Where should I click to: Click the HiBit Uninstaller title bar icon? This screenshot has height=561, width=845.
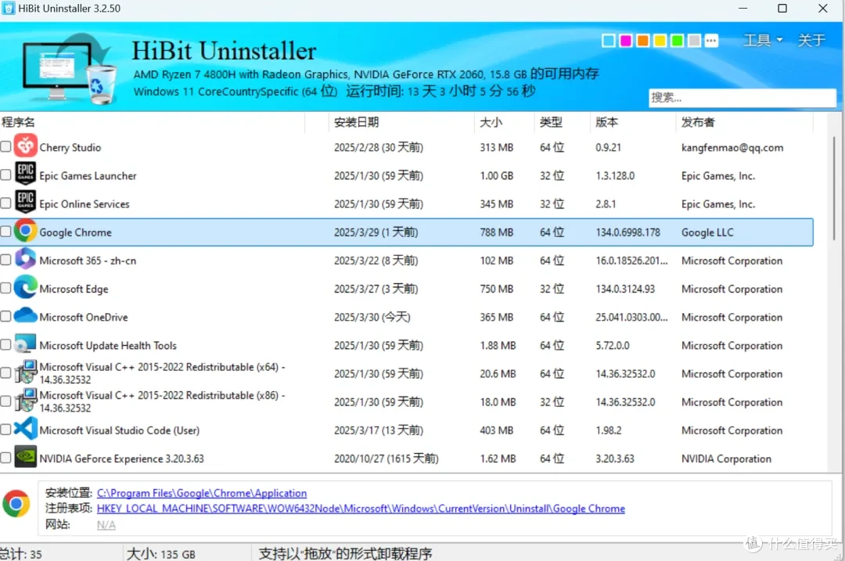click(x=8, y=8)
